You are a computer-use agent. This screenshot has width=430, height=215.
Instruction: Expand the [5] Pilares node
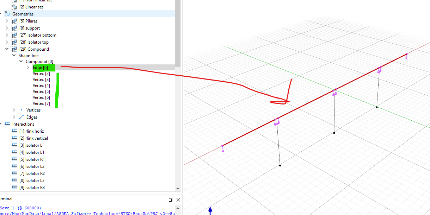(7, 21)
